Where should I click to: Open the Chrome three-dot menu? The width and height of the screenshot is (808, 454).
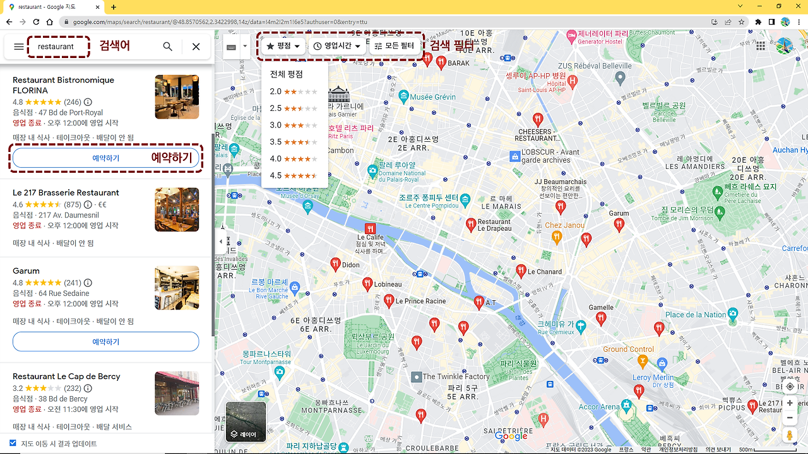click(799, 21)
